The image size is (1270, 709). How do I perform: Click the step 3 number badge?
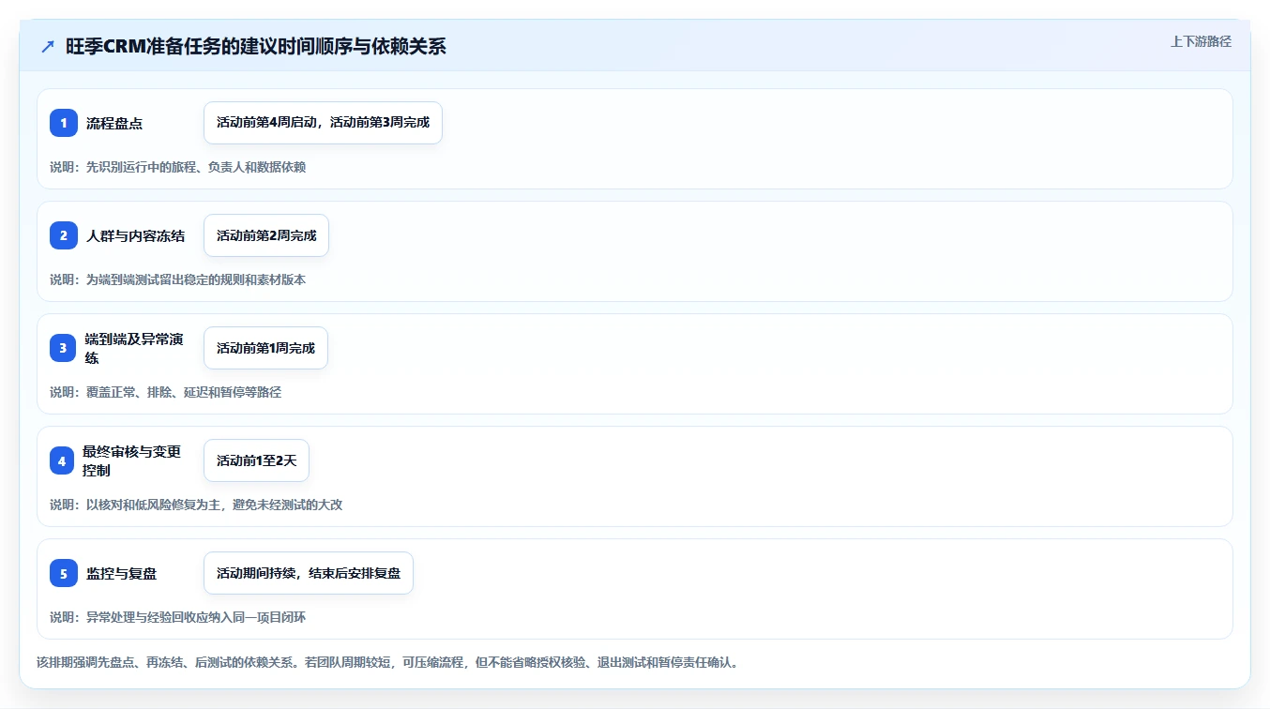64,348
